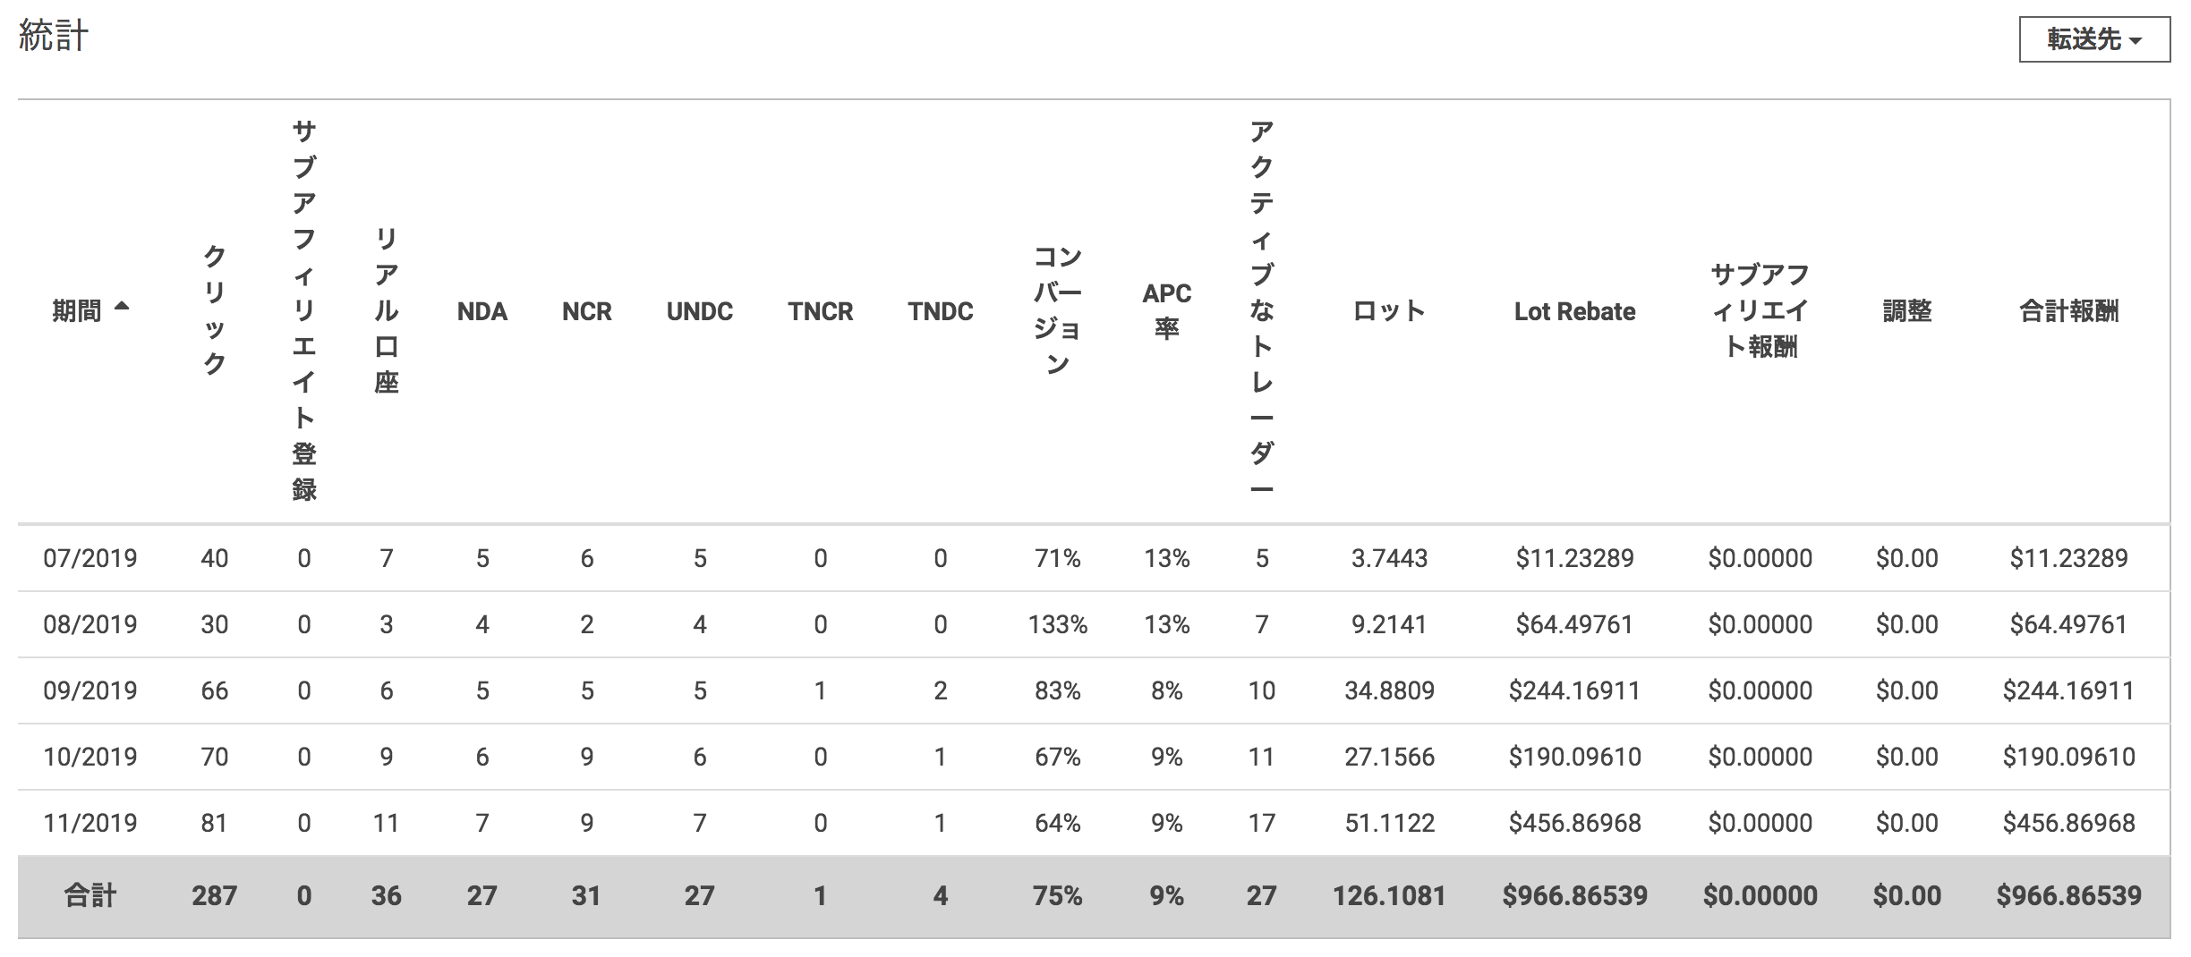Click the NCR column header
Screen dimensions: 2191x957
[586, 311]
